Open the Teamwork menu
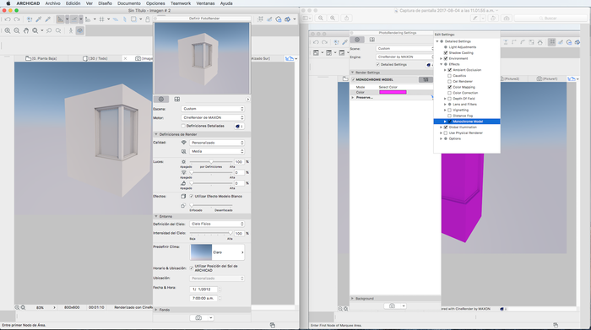 click(x=181, y=3)
